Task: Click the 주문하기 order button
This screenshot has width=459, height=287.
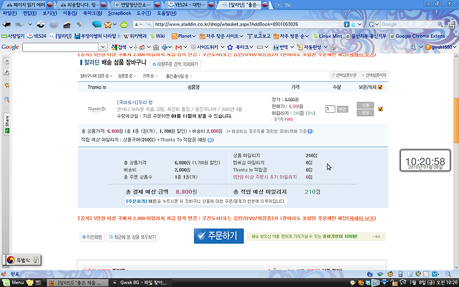Action: [219, 236]
